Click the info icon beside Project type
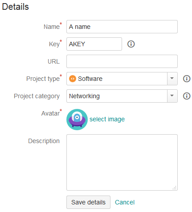192x212 pixels. [x=187, y=79]
